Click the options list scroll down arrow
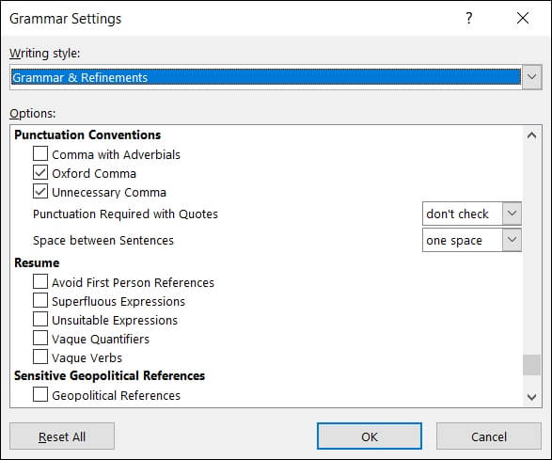 tap(531, 397)
